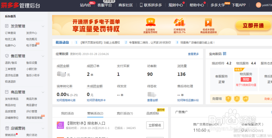Open 物流工具 in sidebar
Viewport: 272px width, 138px height.
click(x=10, y=39)
